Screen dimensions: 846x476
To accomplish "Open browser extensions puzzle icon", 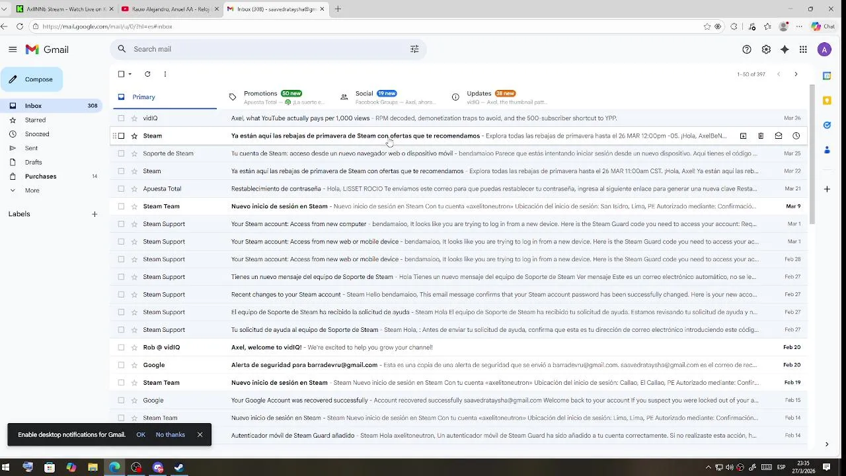I will point(734,26).
